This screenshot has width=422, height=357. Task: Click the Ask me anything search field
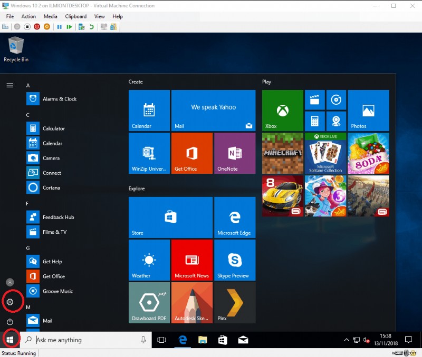(79, 340)
